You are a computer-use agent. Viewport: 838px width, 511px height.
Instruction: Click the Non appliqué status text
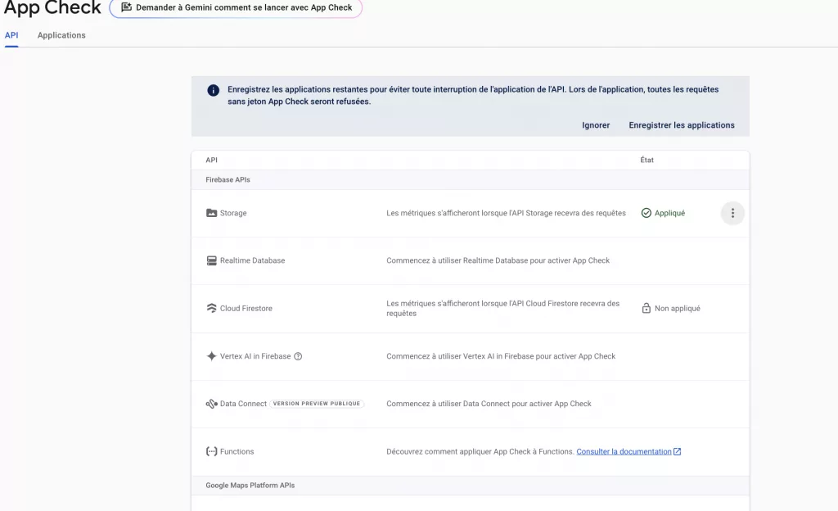(x=677, y=309)
